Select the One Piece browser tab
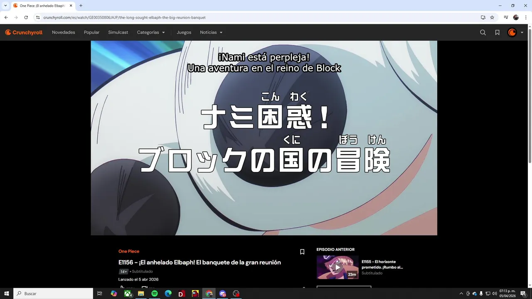 tap(43, 6)
